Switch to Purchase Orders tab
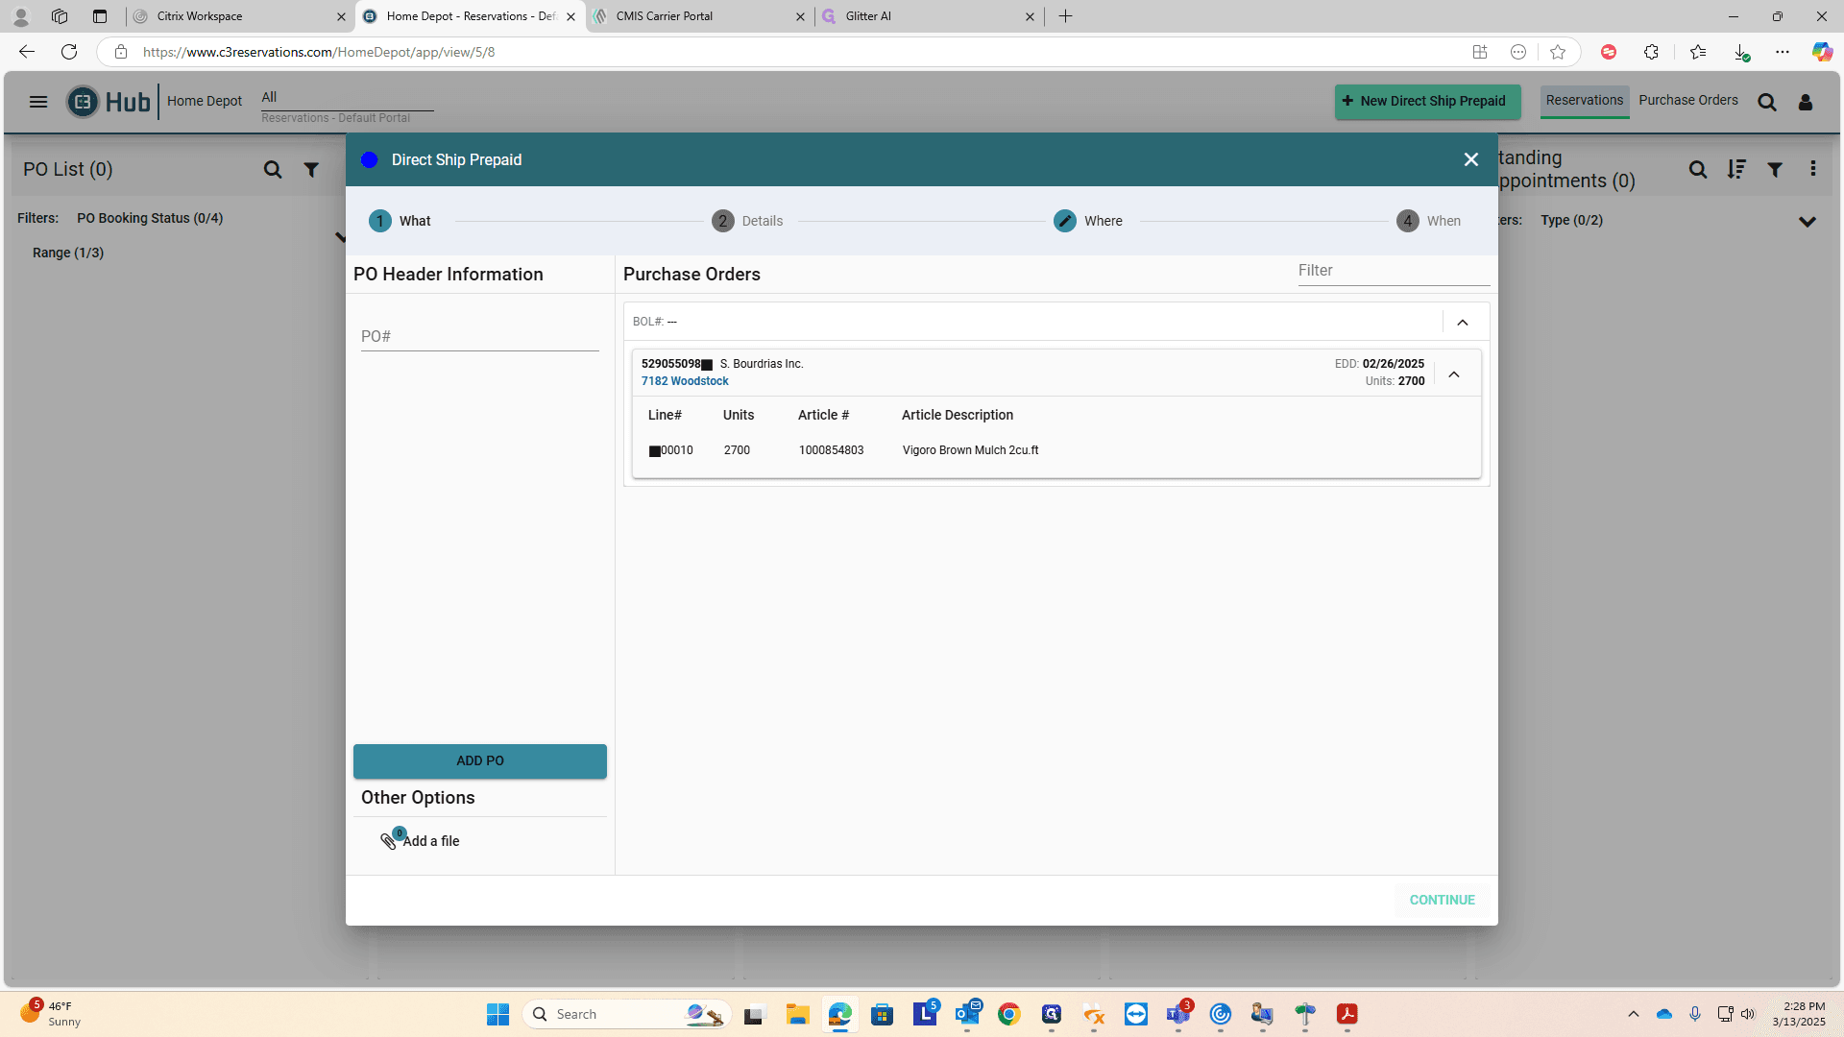 [x=1688, y=100]
